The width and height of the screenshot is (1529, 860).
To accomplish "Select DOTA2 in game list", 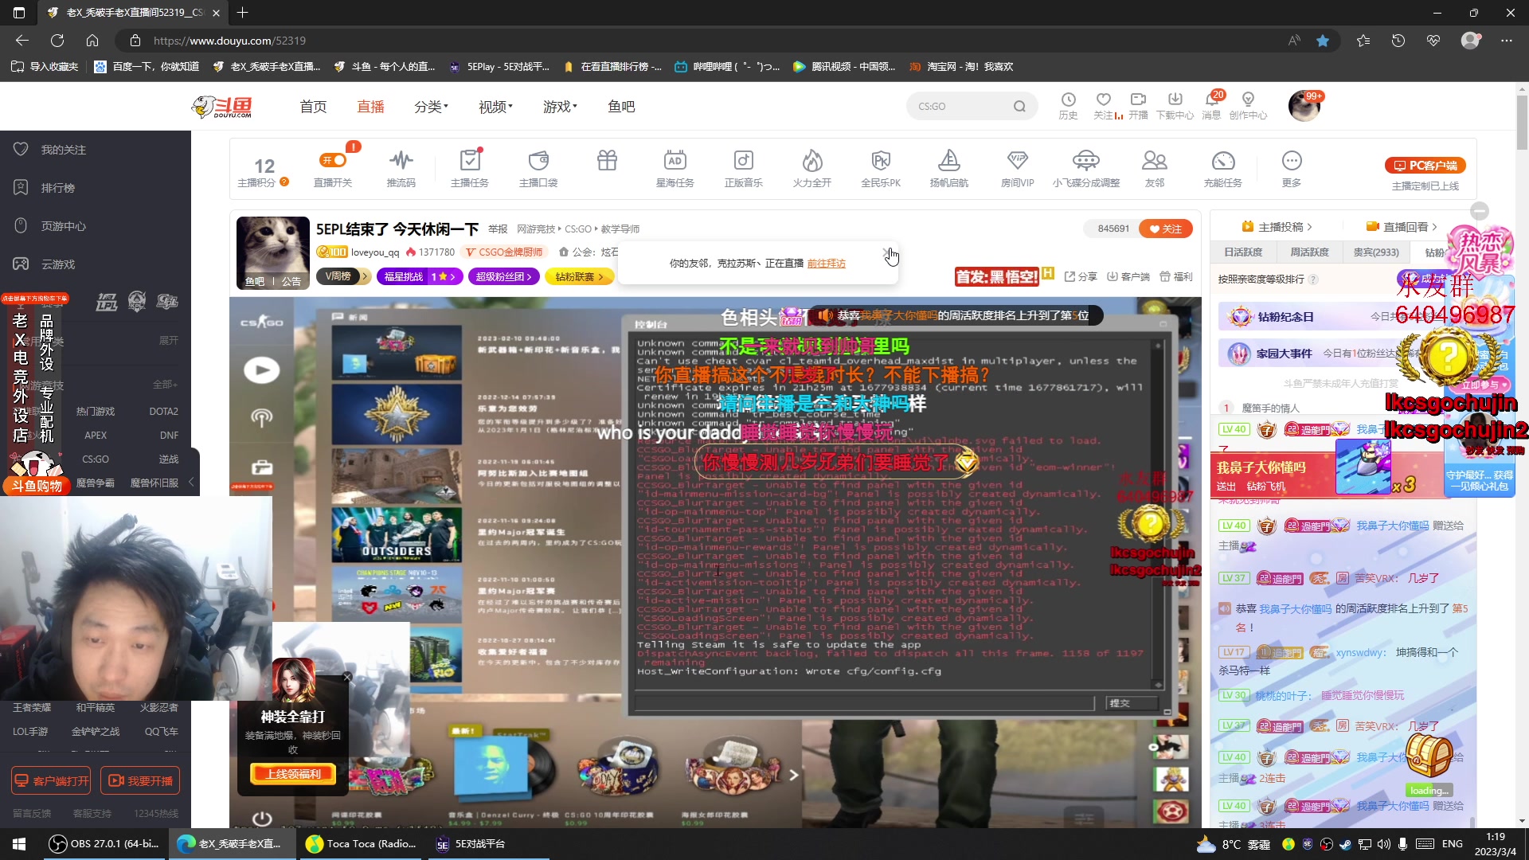I will coord(163,412).
